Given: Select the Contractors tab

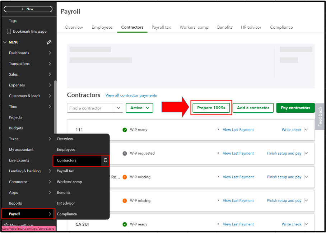Looking at the screenshot, I should pyautogui.click(x=132, y=27).
